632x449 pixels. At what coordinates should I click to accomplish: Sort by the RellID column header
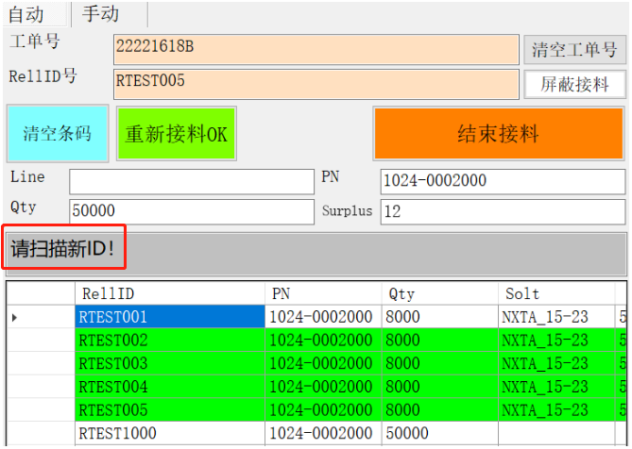coord(169,293)
